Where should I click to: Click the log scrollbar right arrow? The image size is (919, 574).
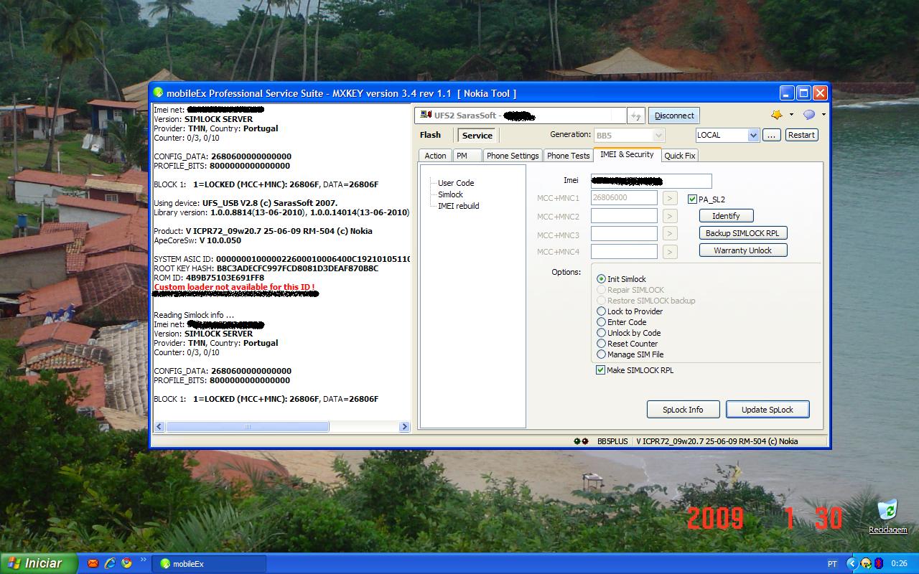coord(404,427)
